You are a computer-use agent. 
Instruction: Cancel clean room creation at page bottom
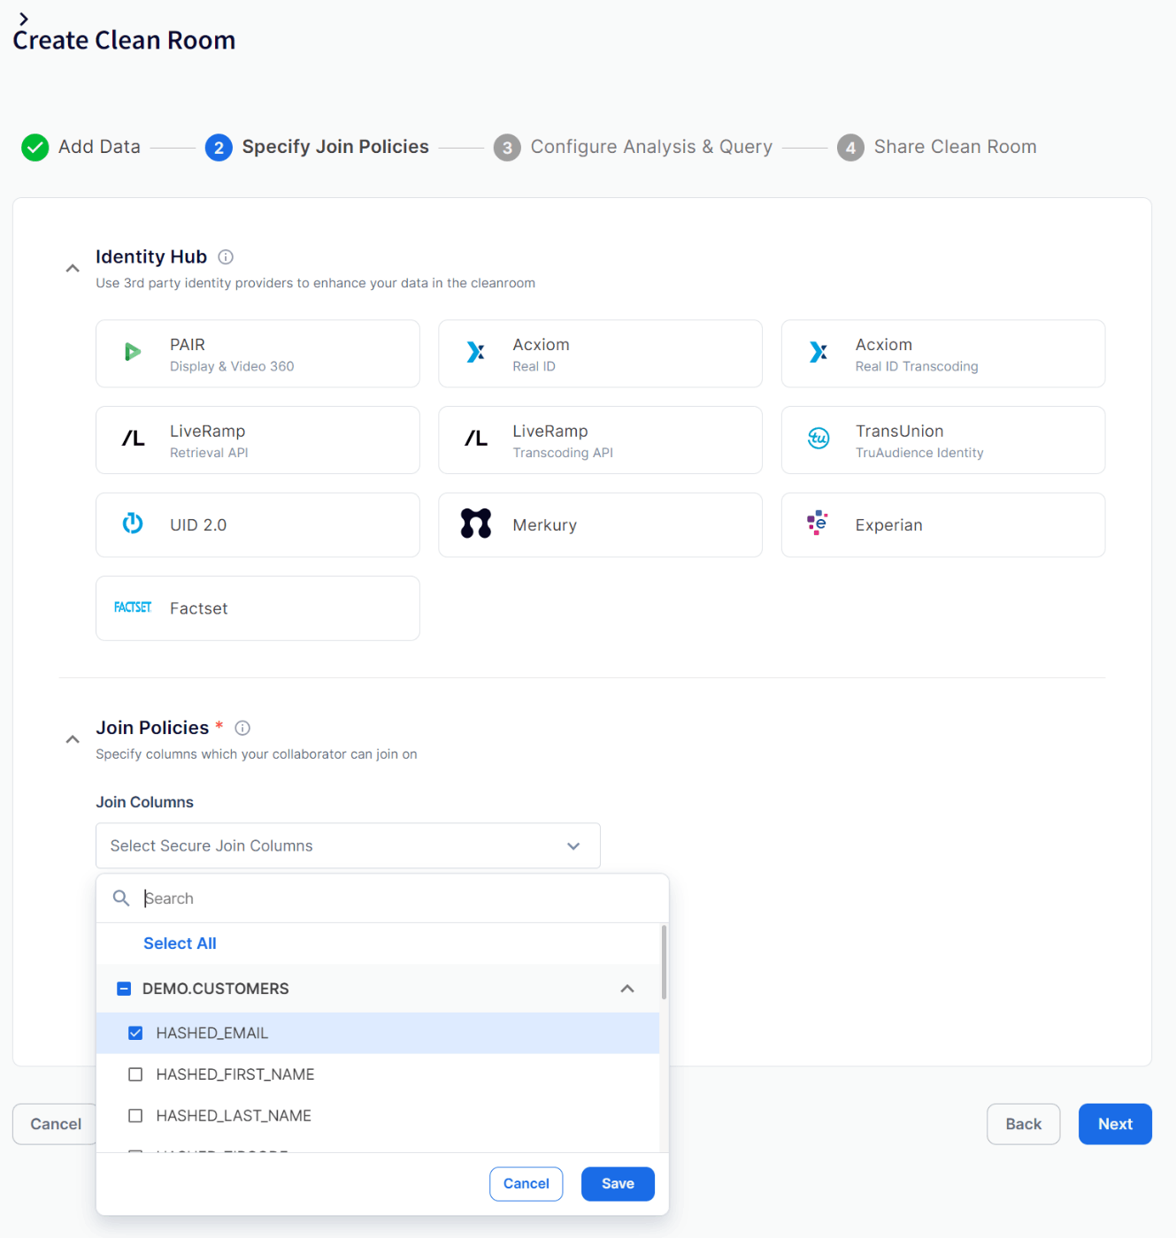pyautogui.click(x=55, y=1124)
